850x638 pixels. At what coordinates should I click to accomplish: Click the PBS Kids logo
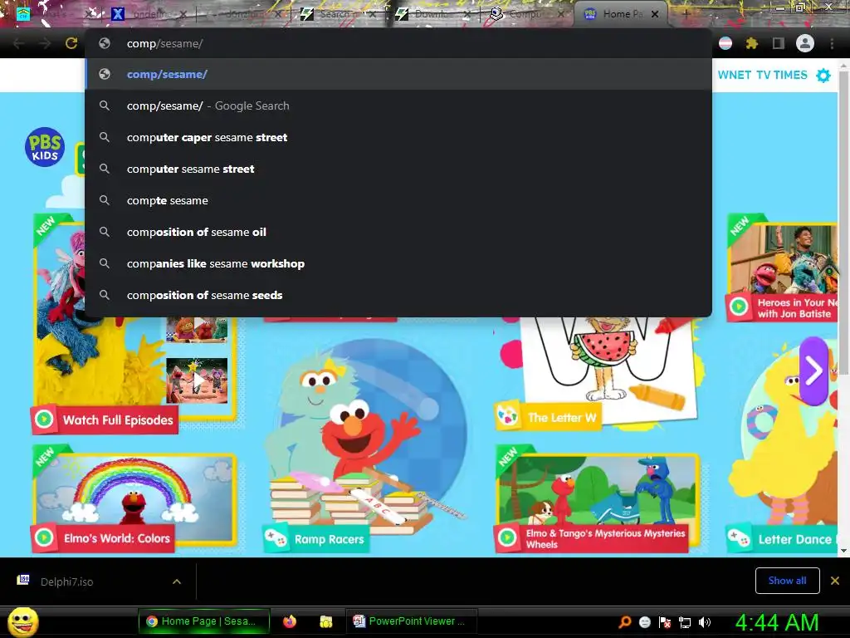(x=45, y=147)
